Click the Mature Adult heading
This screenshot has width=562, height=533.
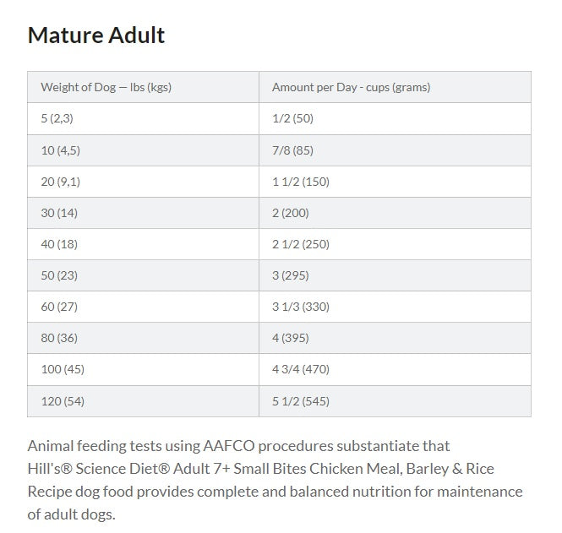tap(96, 35)
